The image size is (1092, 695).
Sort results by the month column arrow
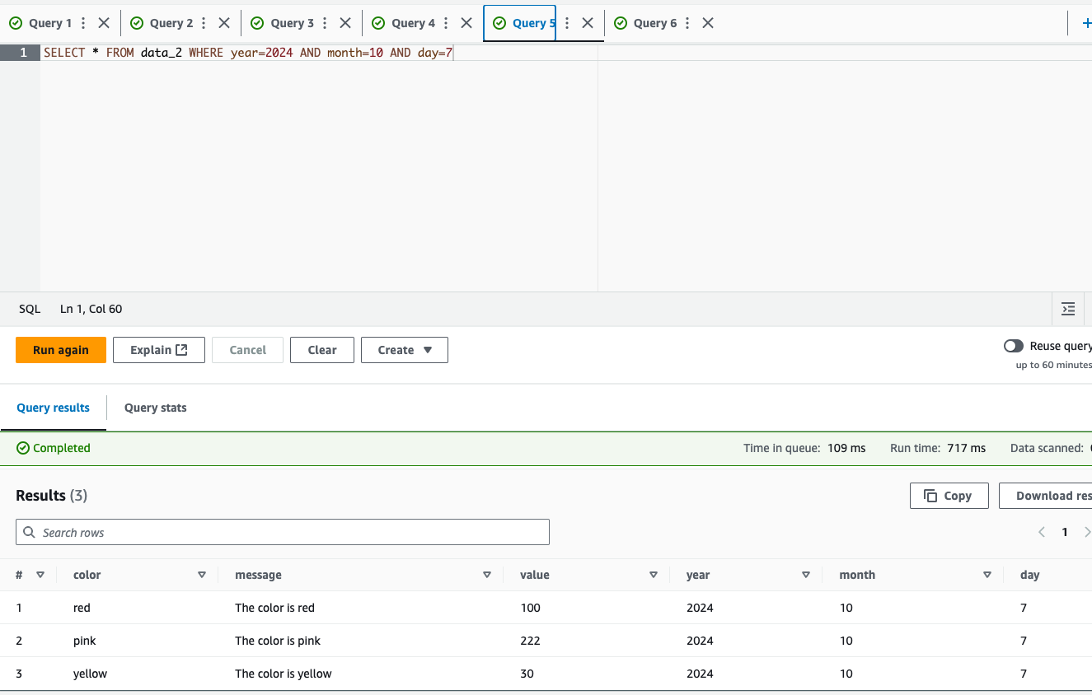tap(987, 575)
